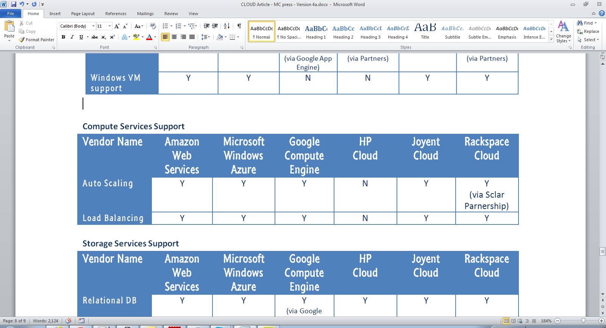606x328 pixels.
Task: Expand the Styles gallery more button
Action: [x=551, y=39]
